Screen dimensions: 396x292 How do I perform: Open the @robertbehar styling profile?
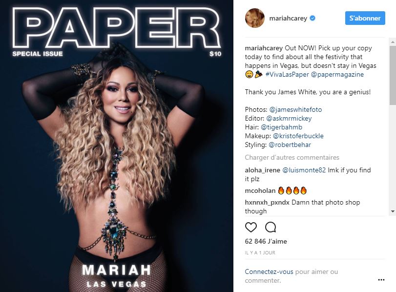point(290,145)
